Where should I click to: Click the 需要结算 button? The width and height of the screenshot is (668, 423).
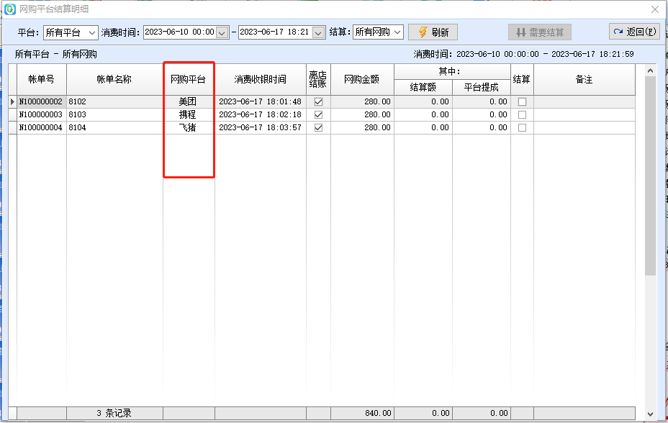(539, 32)
